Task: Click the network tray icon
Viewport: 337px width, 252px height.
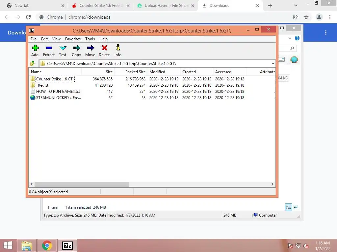Action: click(298, 246)
